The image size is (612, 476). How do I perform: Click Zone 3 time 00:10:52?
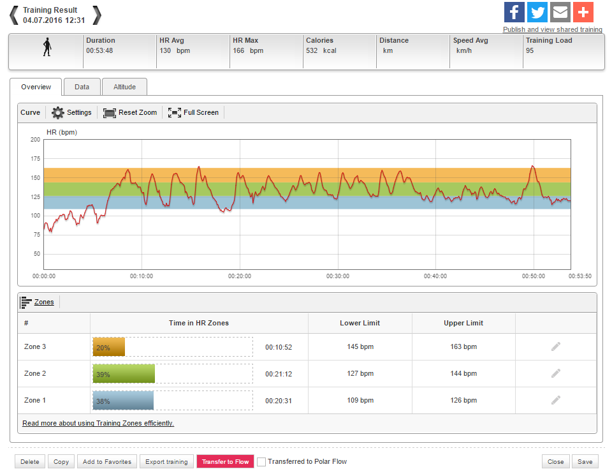(279, 347)
